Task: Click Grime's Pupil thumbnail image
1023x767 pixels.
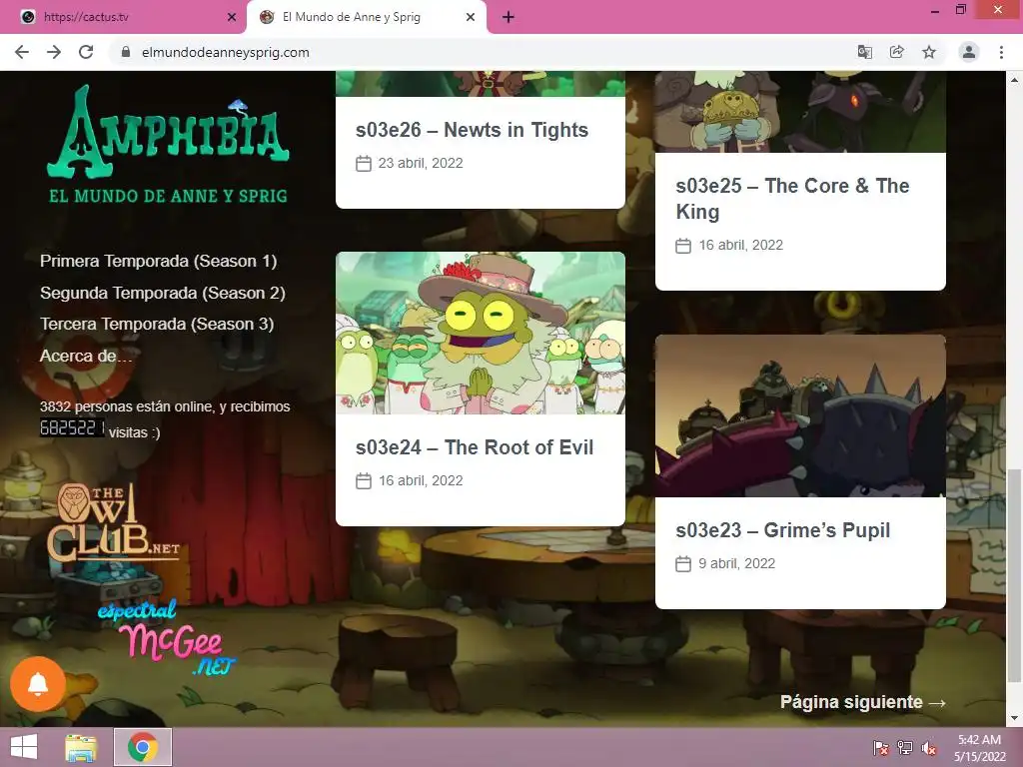Action: coord(800,416)
